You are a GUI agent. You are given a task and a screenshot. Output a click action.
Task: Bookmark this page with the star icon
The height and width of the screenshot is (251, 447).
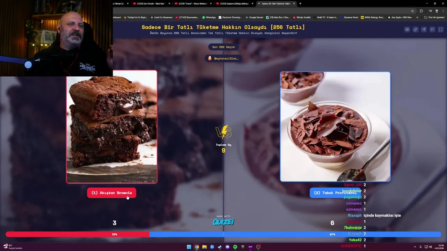click(x=412, y=11)
